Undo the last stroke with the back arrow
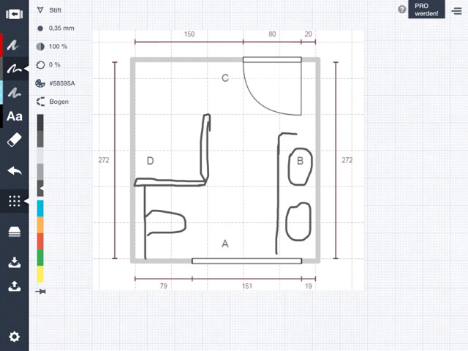Image resolution: width=468 pixels, height=351 pixels. 14,171
